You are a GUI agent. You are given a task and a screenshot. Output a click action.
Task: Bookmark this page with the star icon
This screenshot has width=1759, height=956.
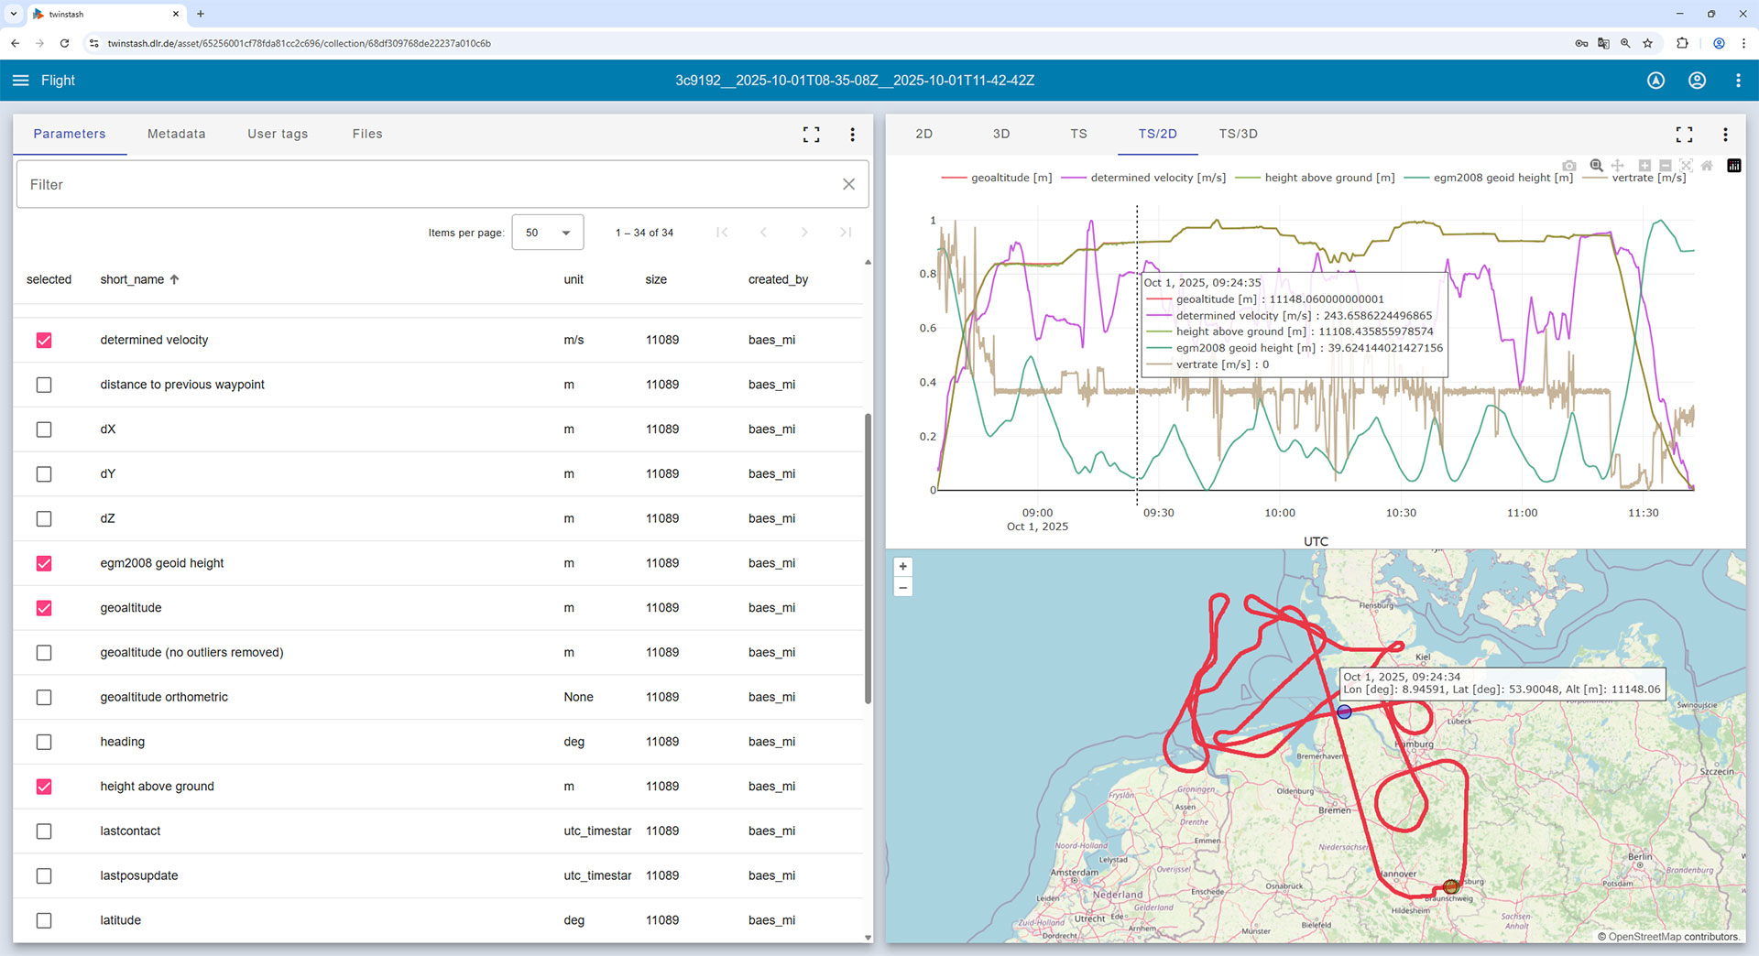coord(1647,43)
